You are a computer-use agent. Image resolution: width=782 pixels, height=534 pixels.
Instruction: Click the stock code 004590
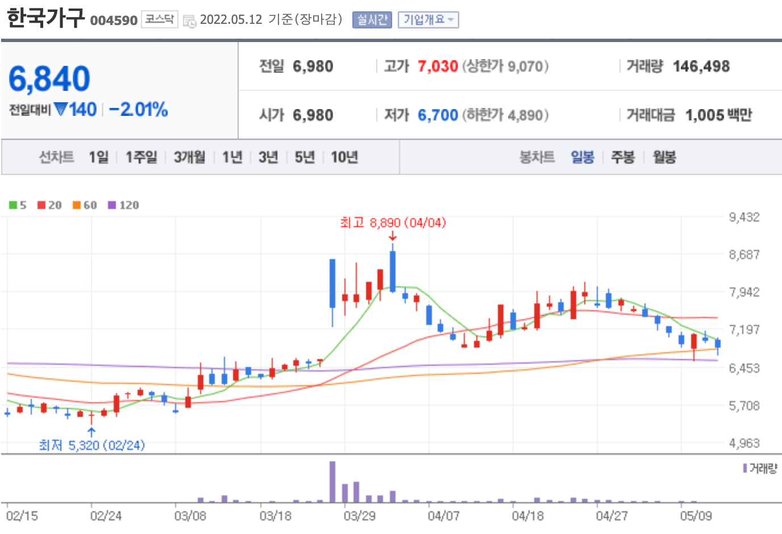pyautogui.click(x=114, y=20)
